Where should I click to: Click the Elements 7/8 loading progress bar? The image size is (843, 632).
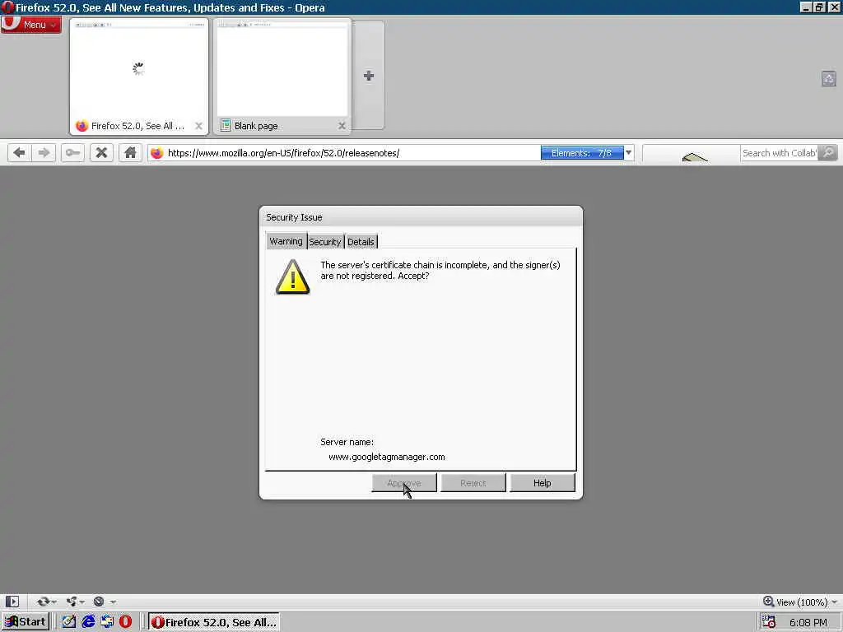[582, 153]
